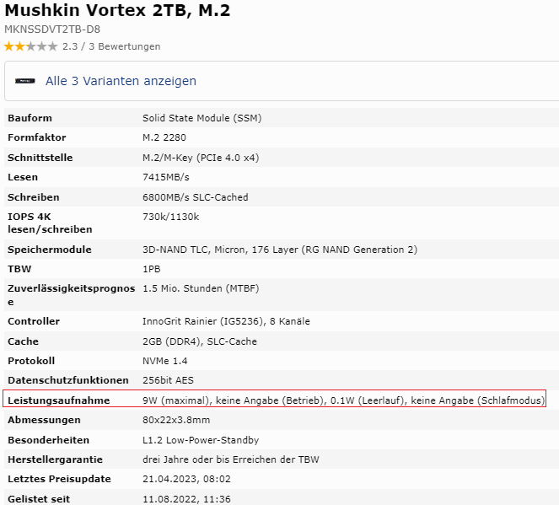Click the 'Protokoll' row label
This screenshot has height=505, width=559.
(31, 361)
